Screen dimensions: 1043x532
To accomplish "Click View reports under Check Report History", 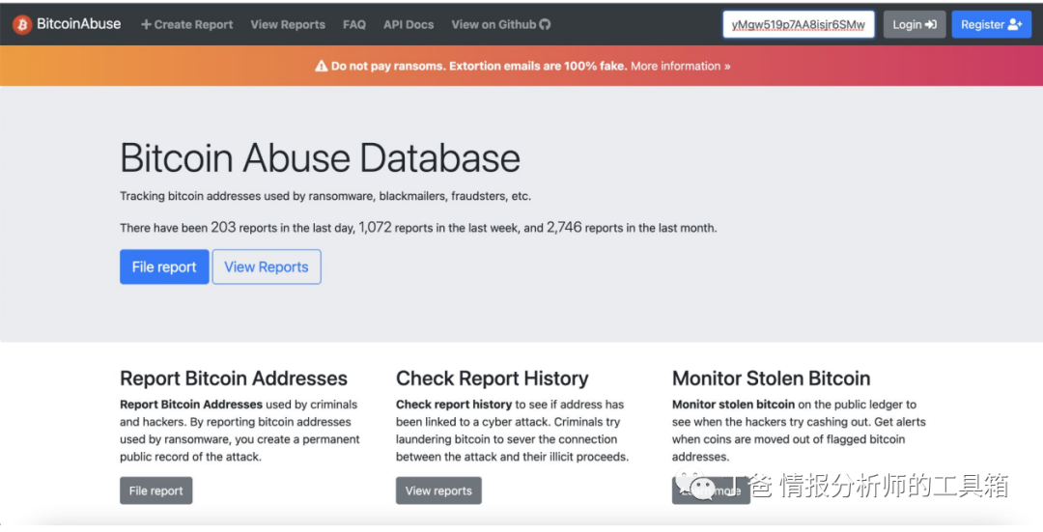I will point(438,490).
